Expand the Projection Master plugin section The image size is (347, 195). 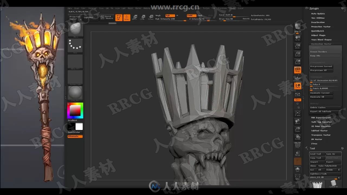point(321,27)
